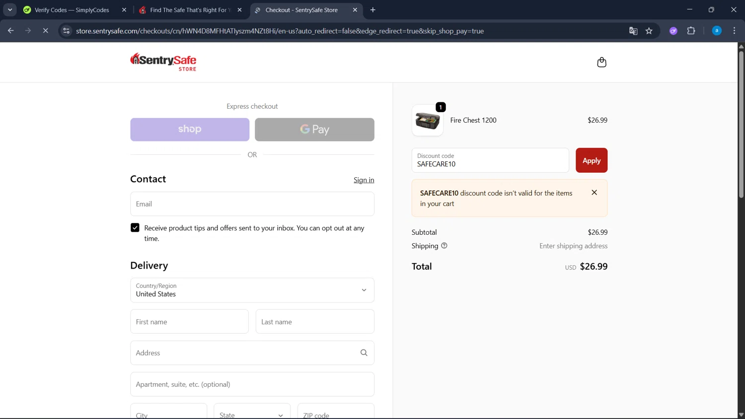
Task: Click the Fire Chest 1200 thumbnail
Action: click(428, 121)
